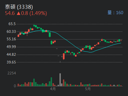Click the 0 volume axis label
Image resolution: width=128 pixels, height=96 pixels.
pos(15,86)
